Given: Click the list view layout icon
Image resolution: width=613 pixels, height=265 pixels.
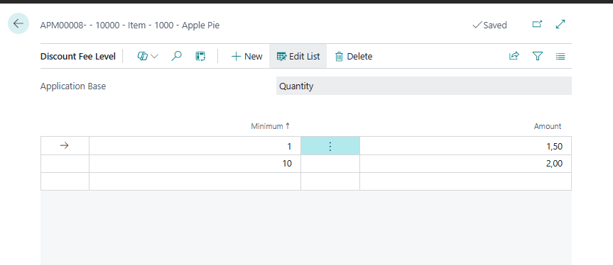Looking at the screenshot, I should (x=560, y=57).
